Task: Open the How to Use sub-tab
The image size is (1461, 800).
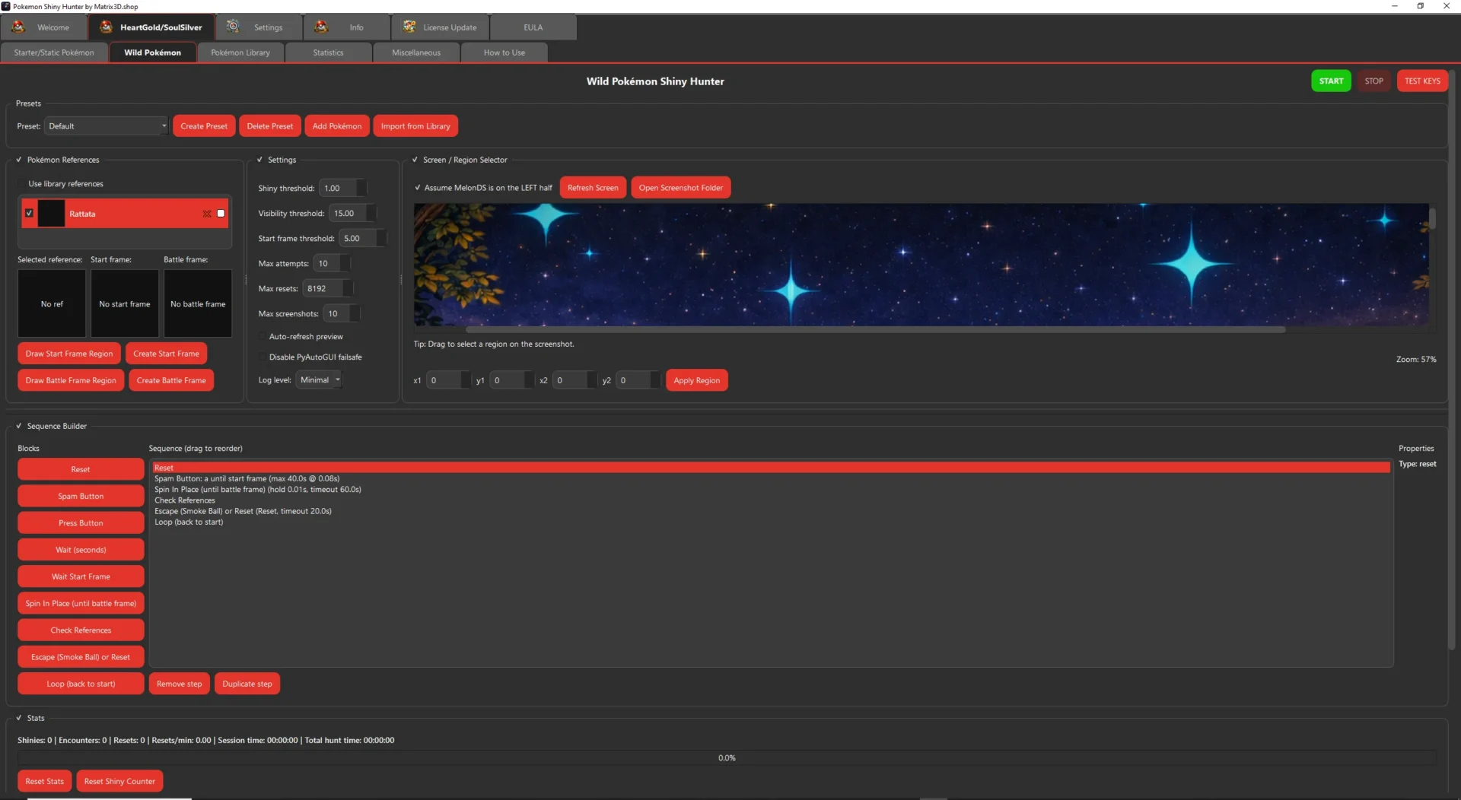Action: tap(505, 52)
